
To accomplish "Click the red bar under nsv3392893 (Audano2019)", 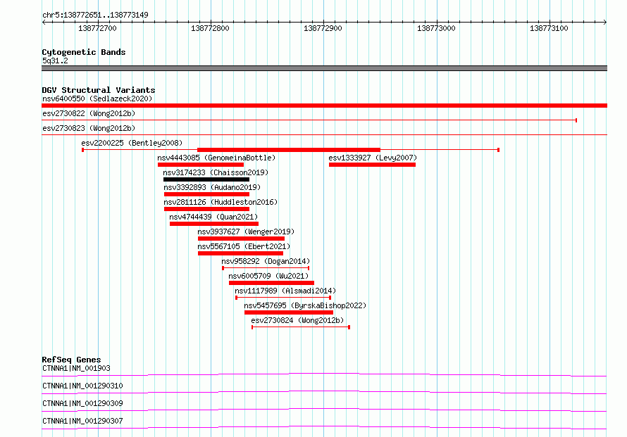I will tap(206, 194).
